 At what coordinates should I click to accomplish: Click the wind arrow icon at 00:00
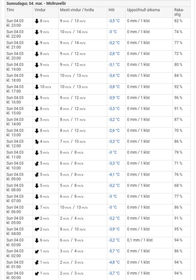[36, 273]
